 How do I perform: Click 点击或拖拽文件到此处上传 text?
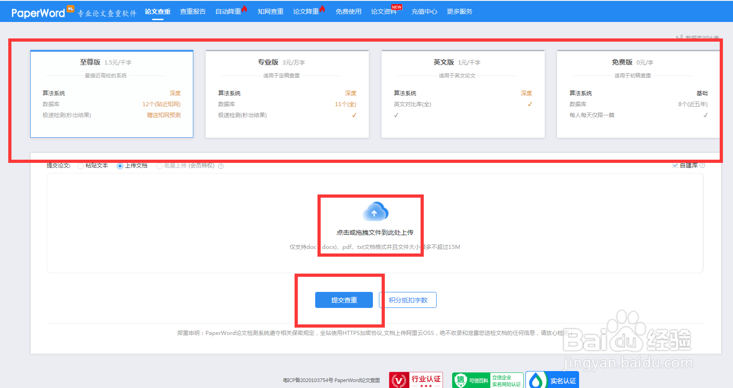pyautogui.click(x=375, y=232)
